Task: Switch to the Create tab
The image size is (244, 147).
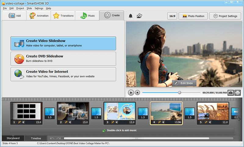Action: point(112,15)
